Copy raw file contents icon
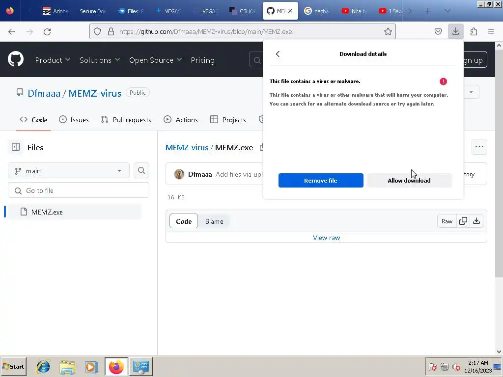Screen dimensions: 503x377 (x=463, y=221)
